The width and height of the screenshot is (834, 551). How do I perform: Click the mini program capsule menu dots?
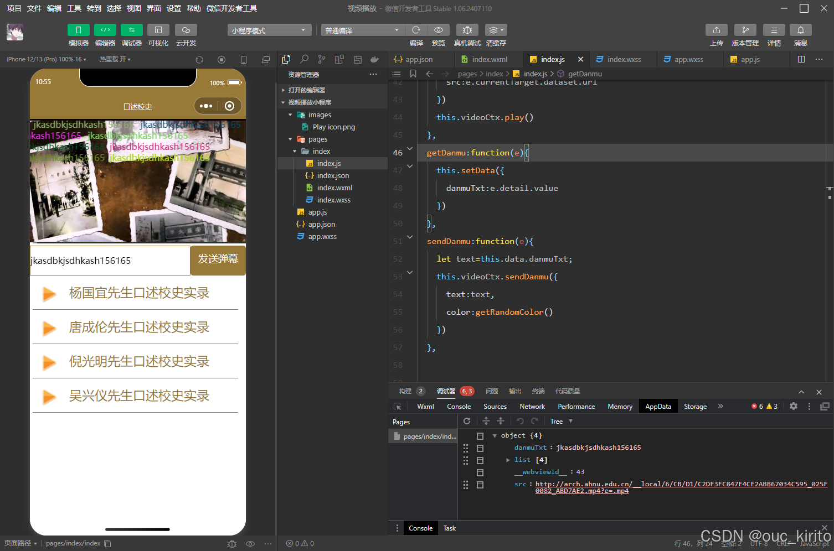click(x=206, y=106)
